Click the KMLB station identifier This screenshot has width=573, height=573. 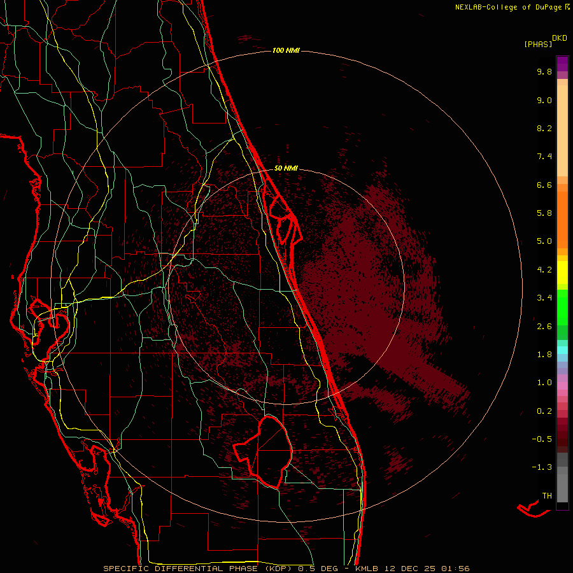[x=367, y=569]
